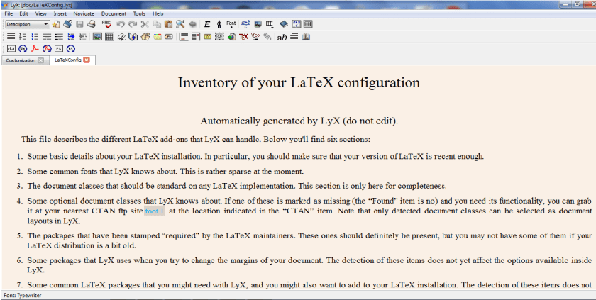The image size is (596, 300).
Task: Redo the last undone action
Action: (133, 24)
